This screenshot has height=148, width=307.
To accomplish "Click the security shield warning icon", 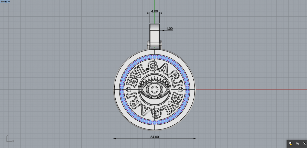I will click(x=291, y=144).
